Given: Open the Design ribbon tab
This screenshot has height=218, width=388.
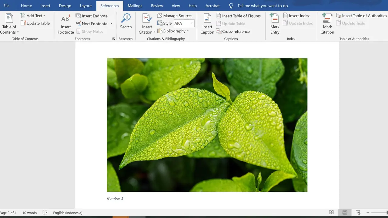Looking at the screenshot, I should point(65,5).
